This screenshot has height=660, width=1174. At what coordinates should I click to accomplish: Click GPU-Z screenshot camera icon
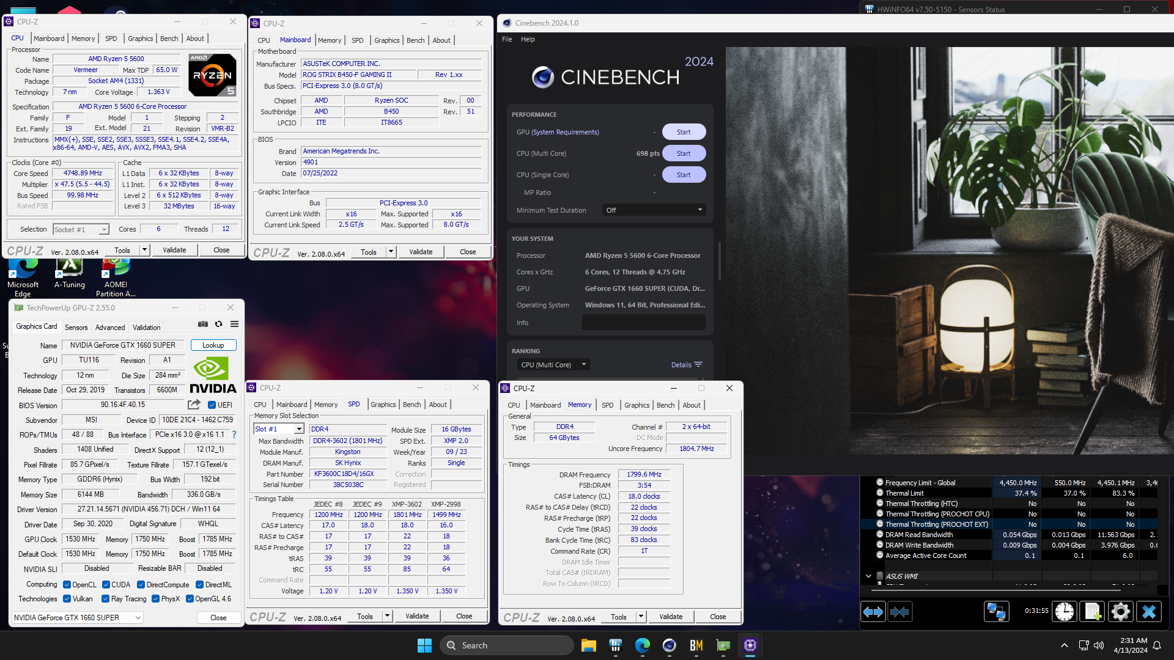click(203, 324)
